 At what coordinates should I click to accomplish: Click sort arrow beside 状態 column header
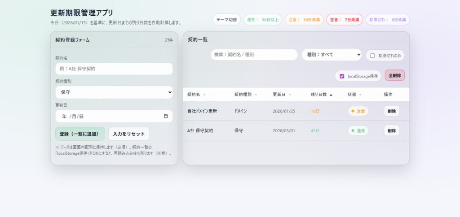click(360, 95)
